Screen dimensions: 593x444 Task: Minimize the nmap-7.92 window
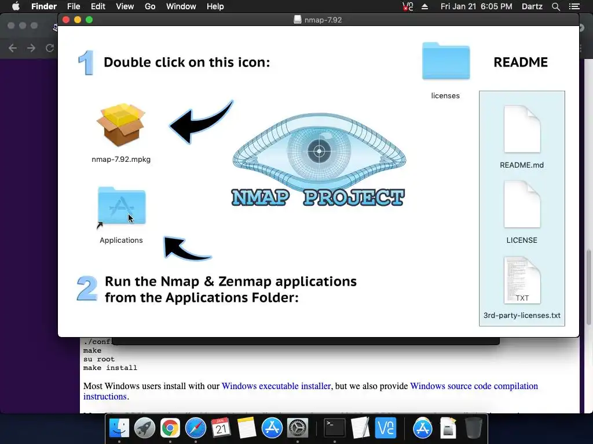(x=78, y=20)
